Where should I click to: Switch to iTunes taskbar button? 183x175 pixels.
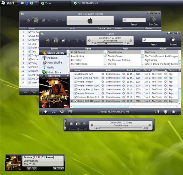click(55, 3)
